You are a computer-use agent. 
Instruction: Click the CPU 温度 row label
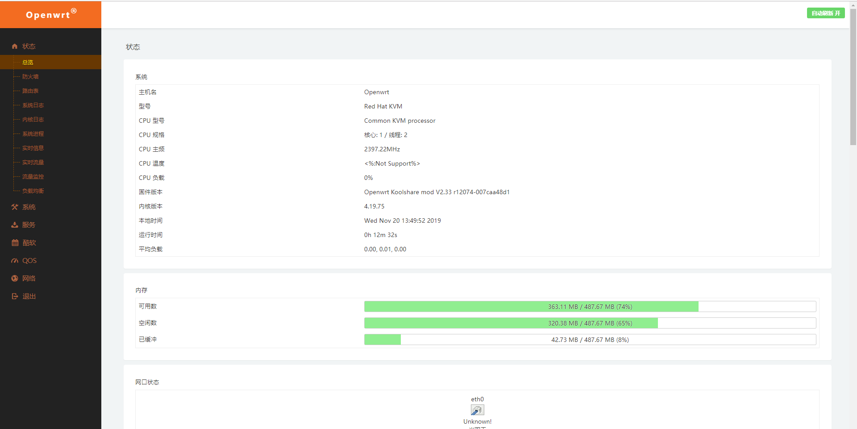point(152,163)
